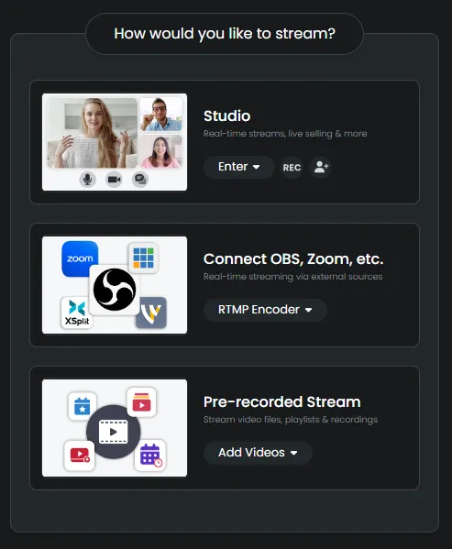Click the OBS logo in the center
Screen dimensions: 452x549
(115, 290)
